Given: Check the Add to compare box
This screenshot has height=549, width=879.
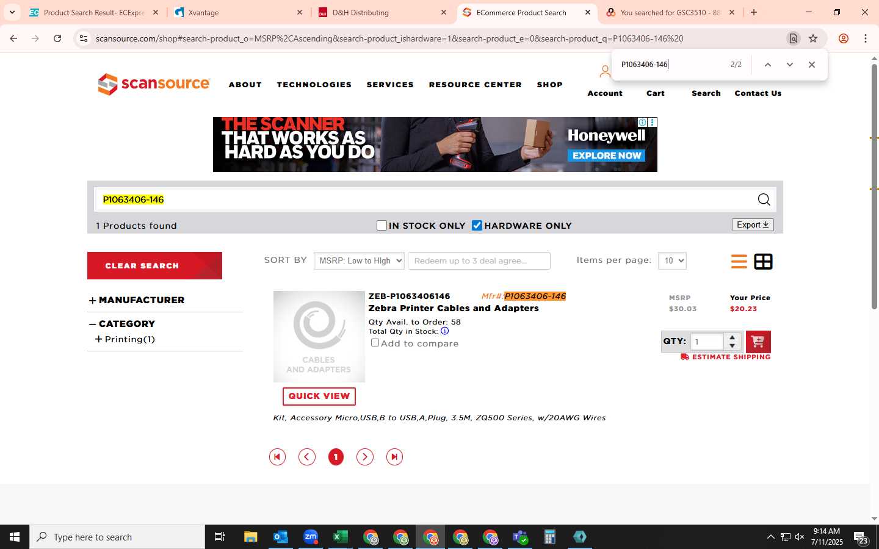Looking at the screenshot, I should click(375, 343).
